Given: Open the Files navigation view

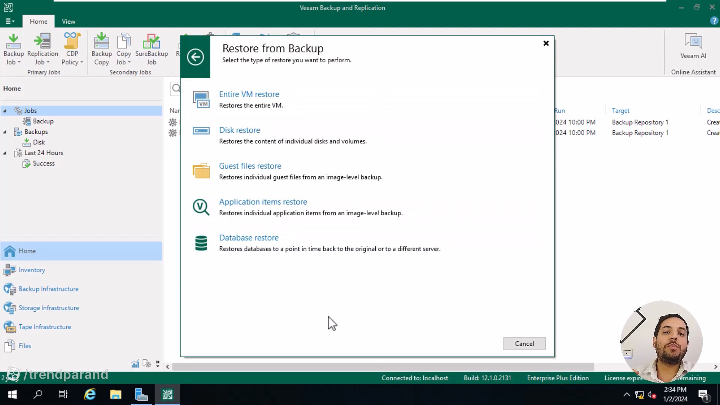Looking at the screenshot, I should click(81, 346).
